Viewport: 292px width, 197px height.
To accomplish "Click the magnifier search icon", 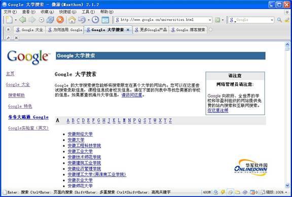I will click(x=279, y=20).
